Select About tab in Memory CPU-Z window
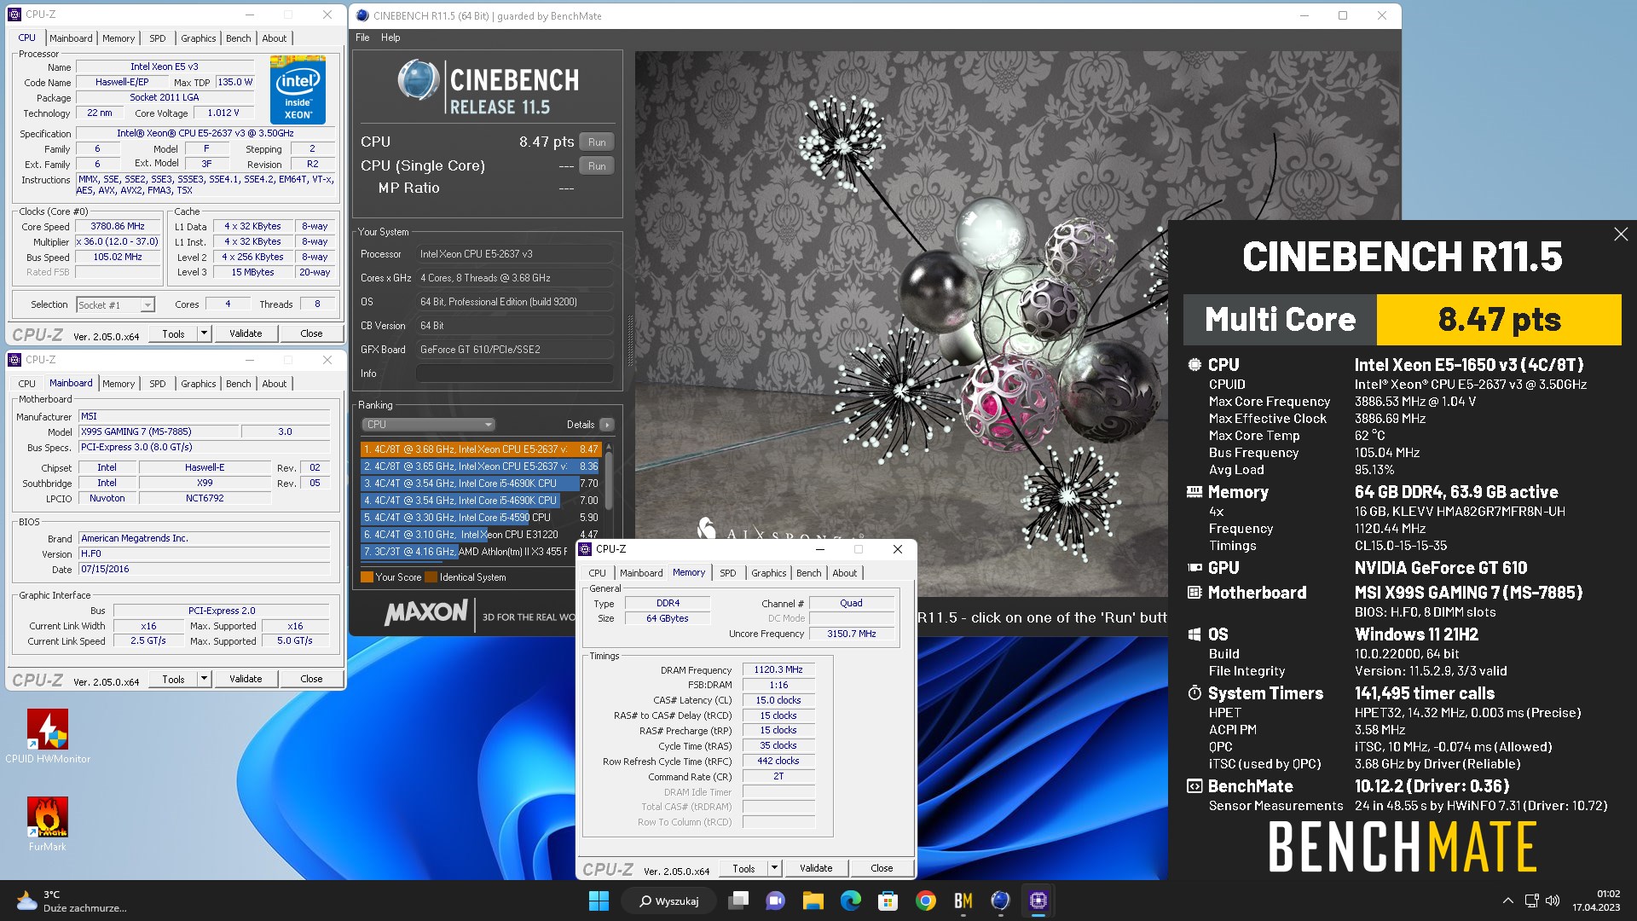1637x921 pixels. tap(844, 573)
